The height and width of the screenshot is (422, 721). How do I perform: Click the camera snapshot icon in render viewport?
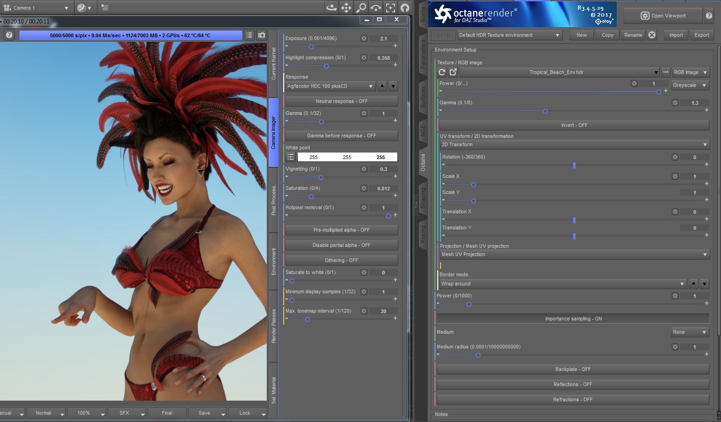pyautogui.click(x=262, y=35)
